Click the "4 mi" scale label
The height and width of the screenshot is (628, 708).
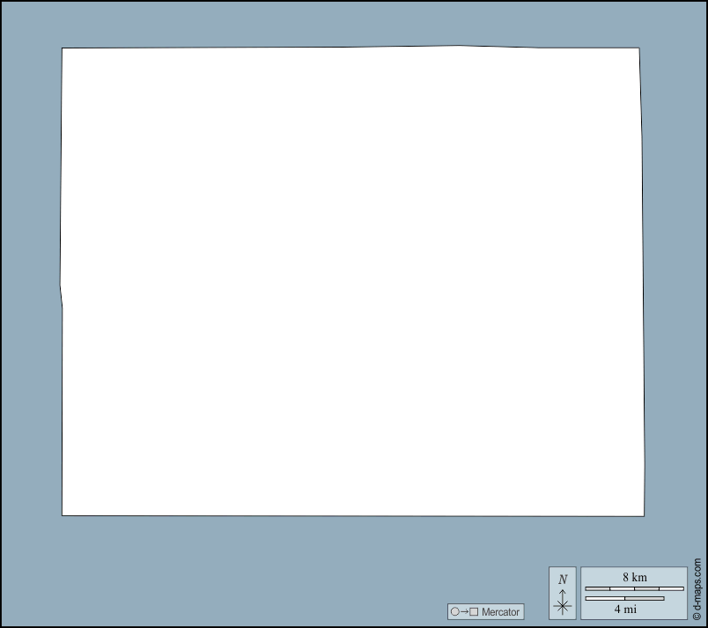tap(625, 609)
